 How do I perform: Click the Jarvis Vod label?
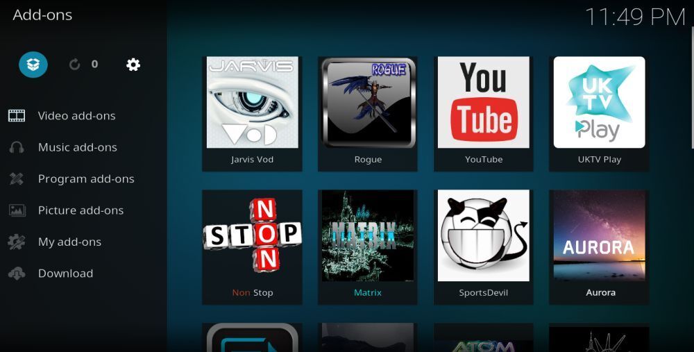pyautogui.click(x=253, y=160)
